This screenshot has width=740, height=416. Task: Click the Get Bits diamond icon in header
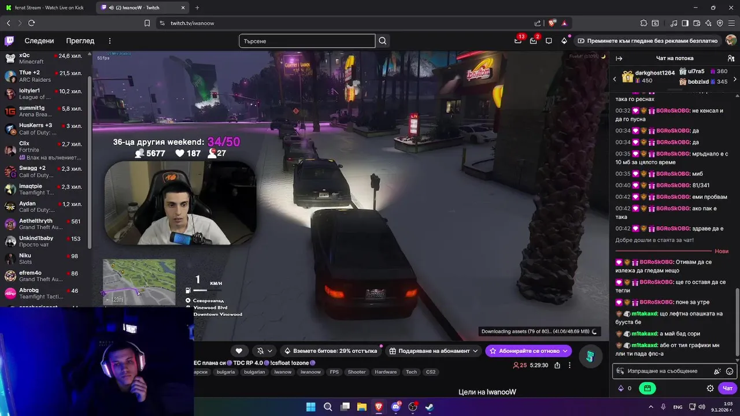[564, 41]
